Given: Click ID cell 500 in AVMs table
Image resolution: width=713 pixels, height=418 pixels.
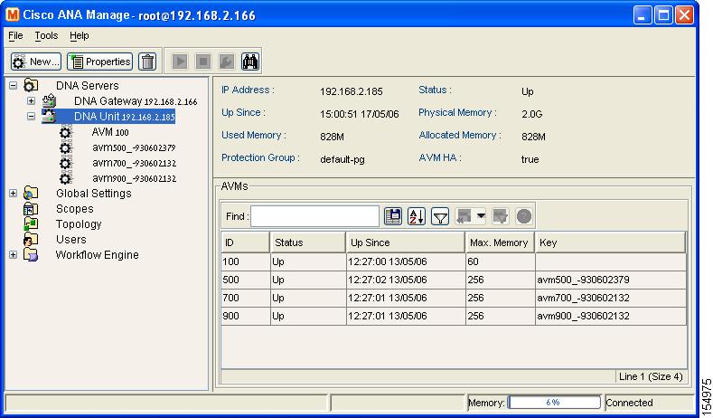Looking at the screenshot, I should click(x=246, y=280).
